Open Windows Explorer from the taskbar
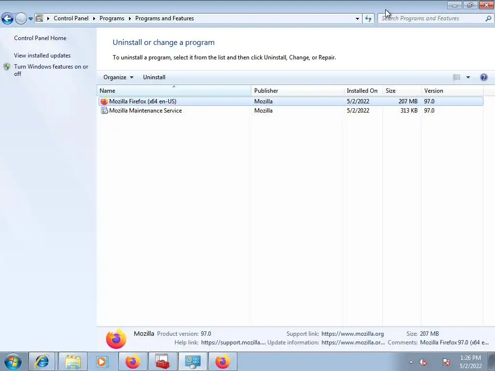This screenshot has width=495, height=371. click(73, 361)
